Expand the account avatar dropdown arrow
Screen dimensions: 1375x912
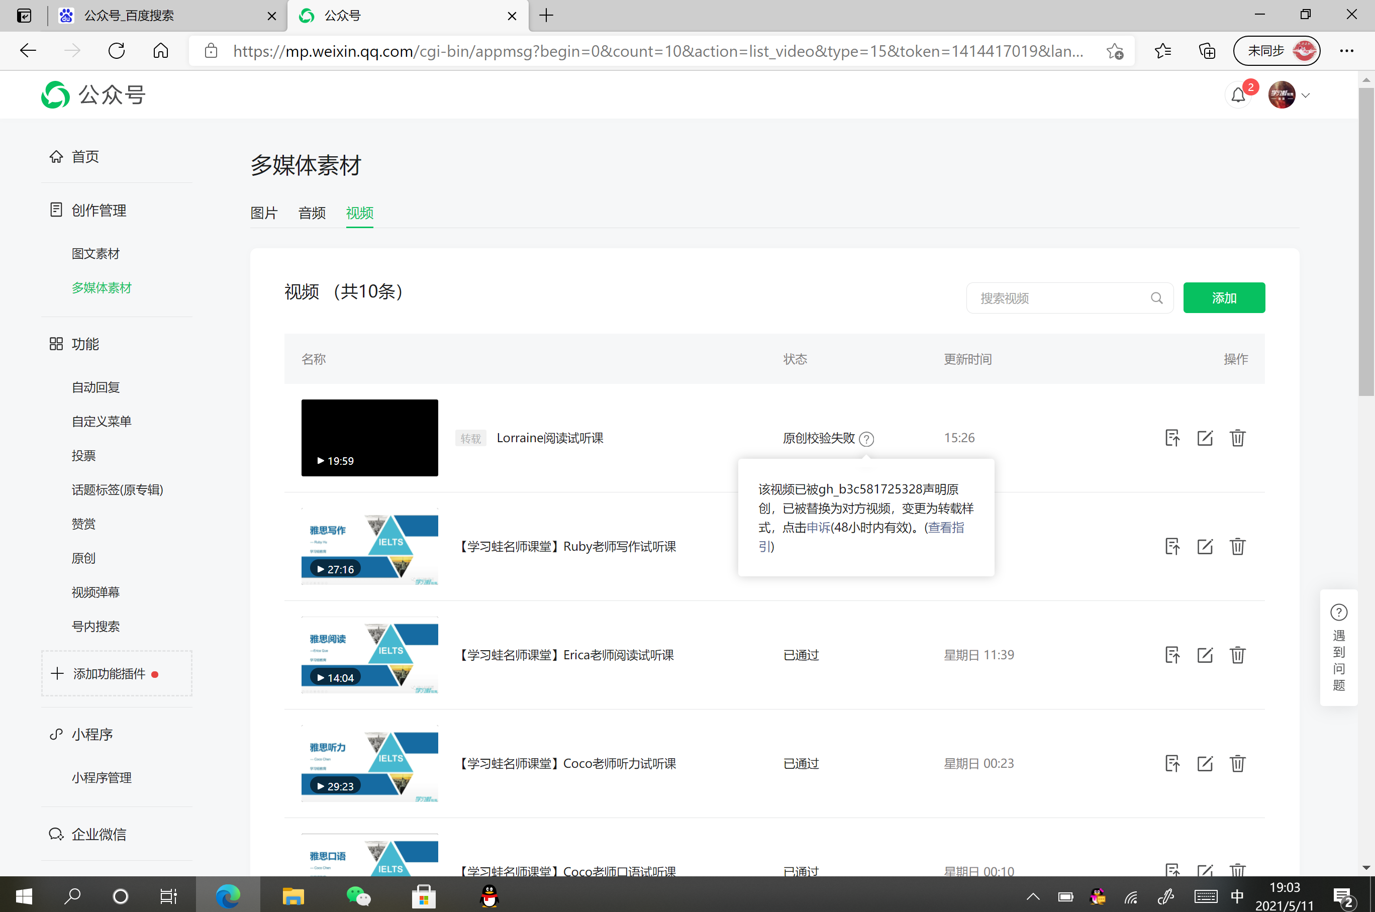1306,96
